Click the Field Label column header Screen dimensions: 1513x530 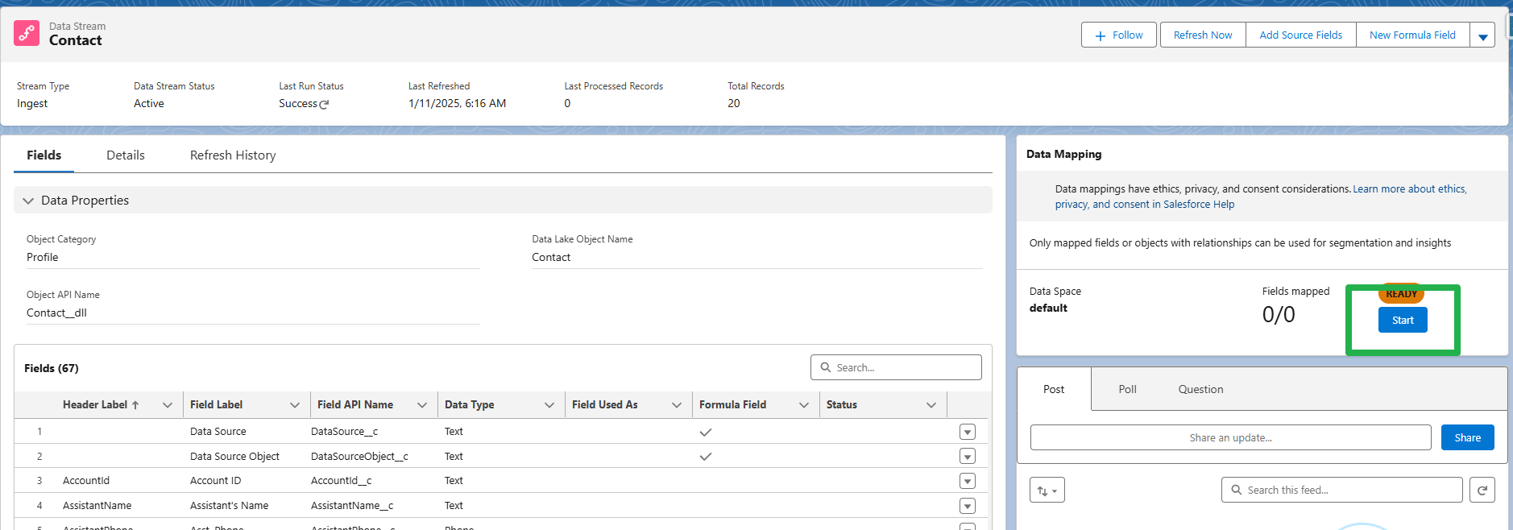point(216,405)
